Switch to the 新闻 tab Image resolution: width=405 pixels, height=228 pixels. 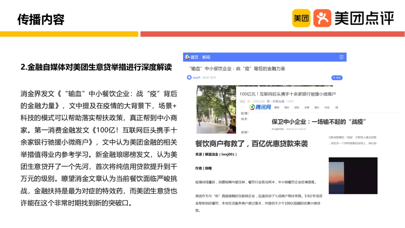tap(206, 57)
